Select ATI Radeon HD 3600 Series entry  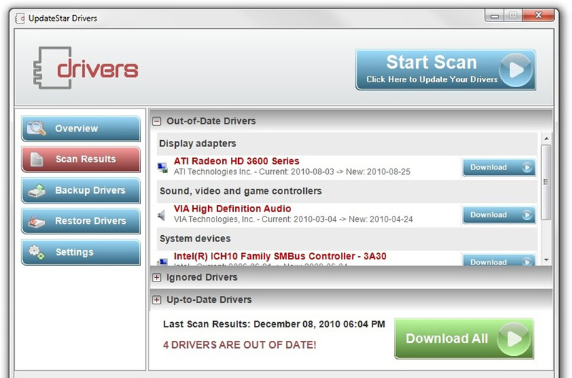pos(237,161)
